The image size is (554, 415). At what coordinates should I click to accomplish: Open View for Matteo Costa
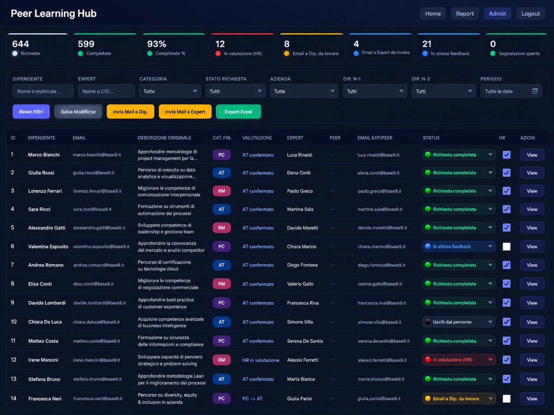(x=532, y=341)
